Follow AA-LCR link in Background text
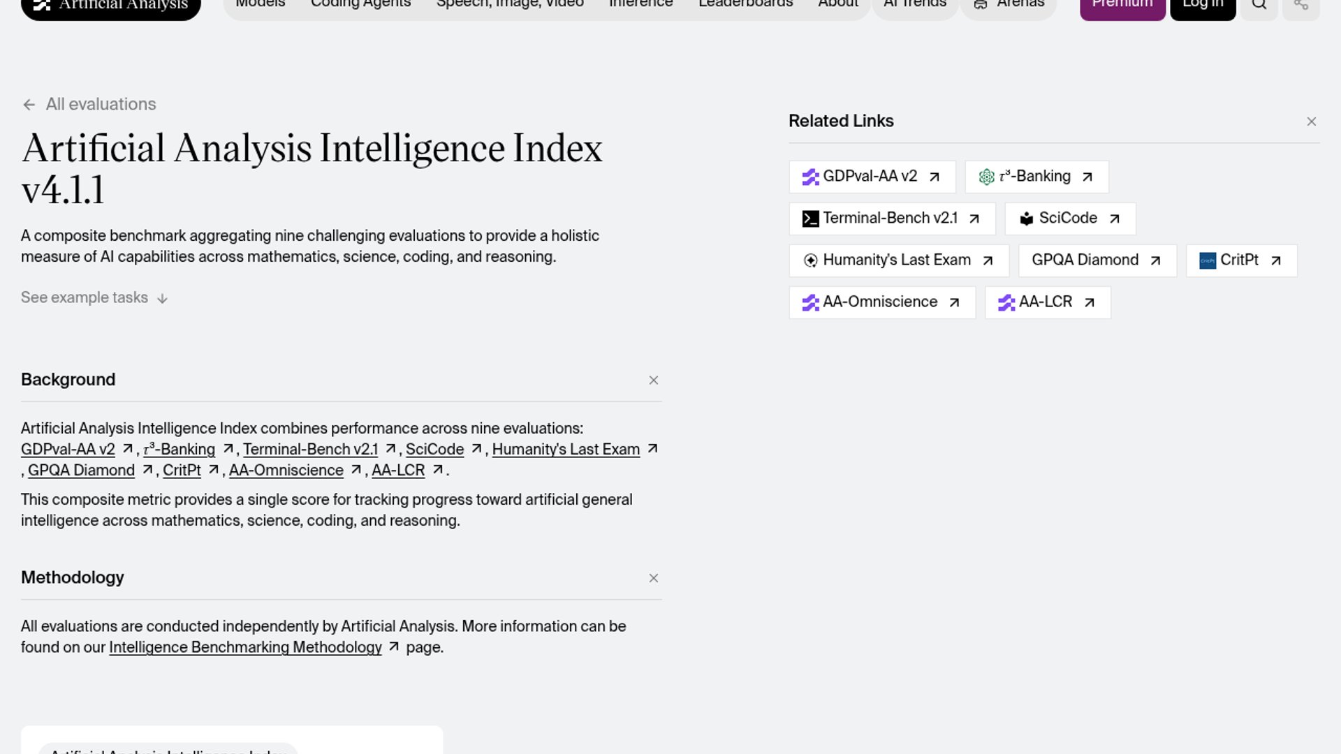The height and width of the screenshot is (754, 1341). (398, 471)
